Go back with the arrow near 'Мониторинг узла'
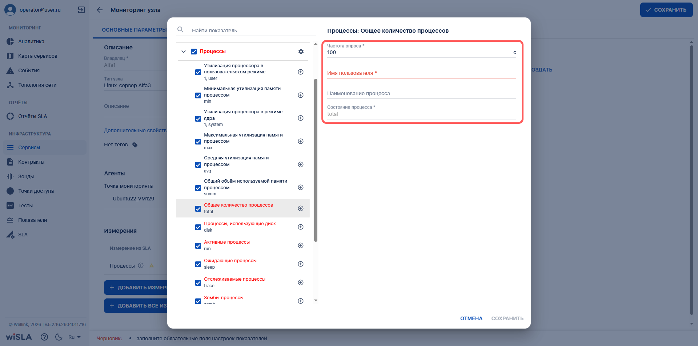This screenshot has height=346, width=698. click(100, 10)
